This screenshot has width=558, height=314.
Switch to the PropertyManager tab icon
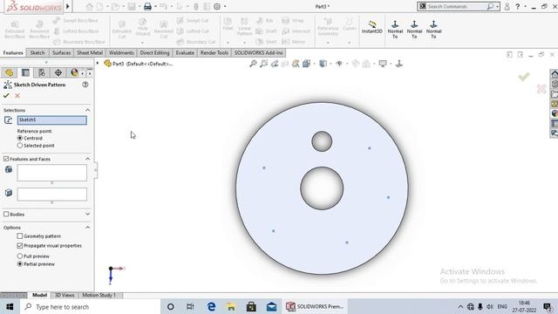click(25, 72)
